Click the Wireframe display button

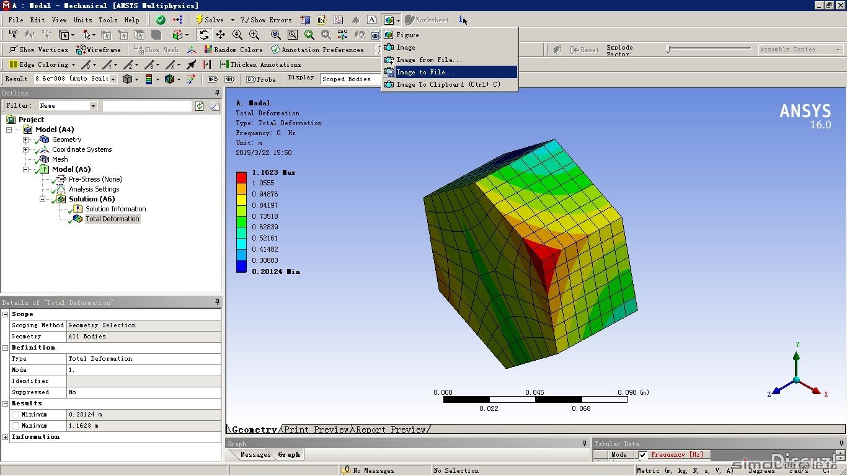click(x=99, y=50)
